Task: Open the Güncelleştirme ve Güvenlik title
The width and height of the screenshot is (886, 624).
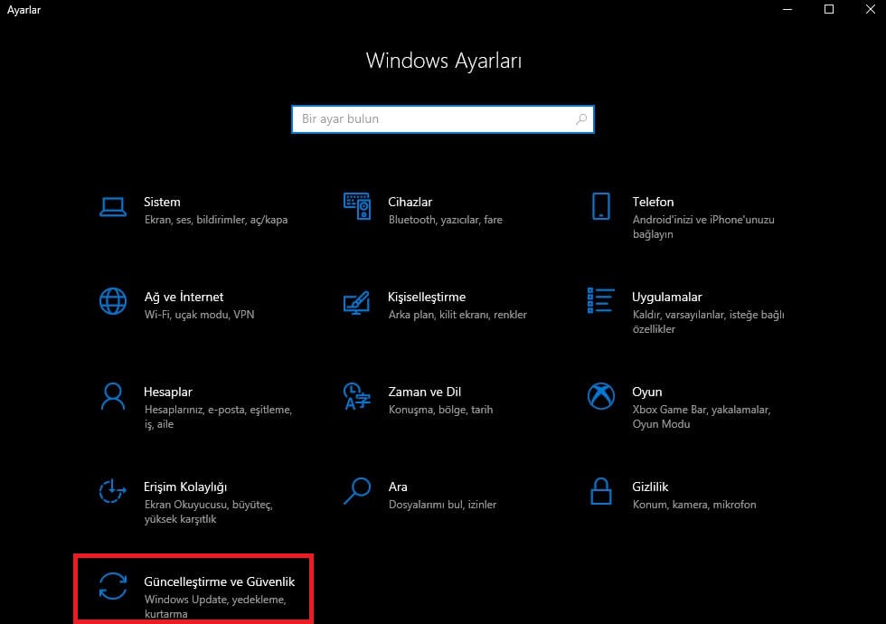Action: tap(219, 581)
